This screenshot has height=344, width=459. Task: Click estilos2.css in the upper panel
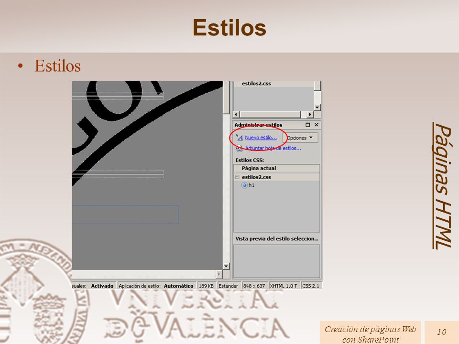(x=256, y=84)
